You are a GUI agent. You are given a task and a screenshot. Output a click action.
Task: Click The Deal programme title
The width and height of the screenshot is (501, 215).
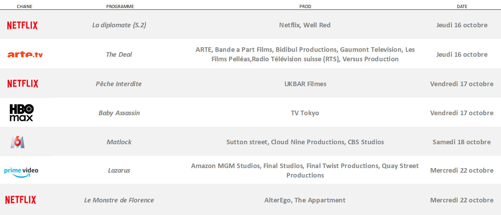[x=119, y=54]
